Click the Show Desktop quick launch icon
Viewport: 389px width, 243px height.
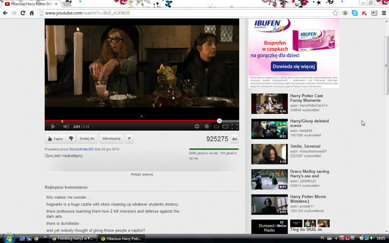[x=22, y=238]
